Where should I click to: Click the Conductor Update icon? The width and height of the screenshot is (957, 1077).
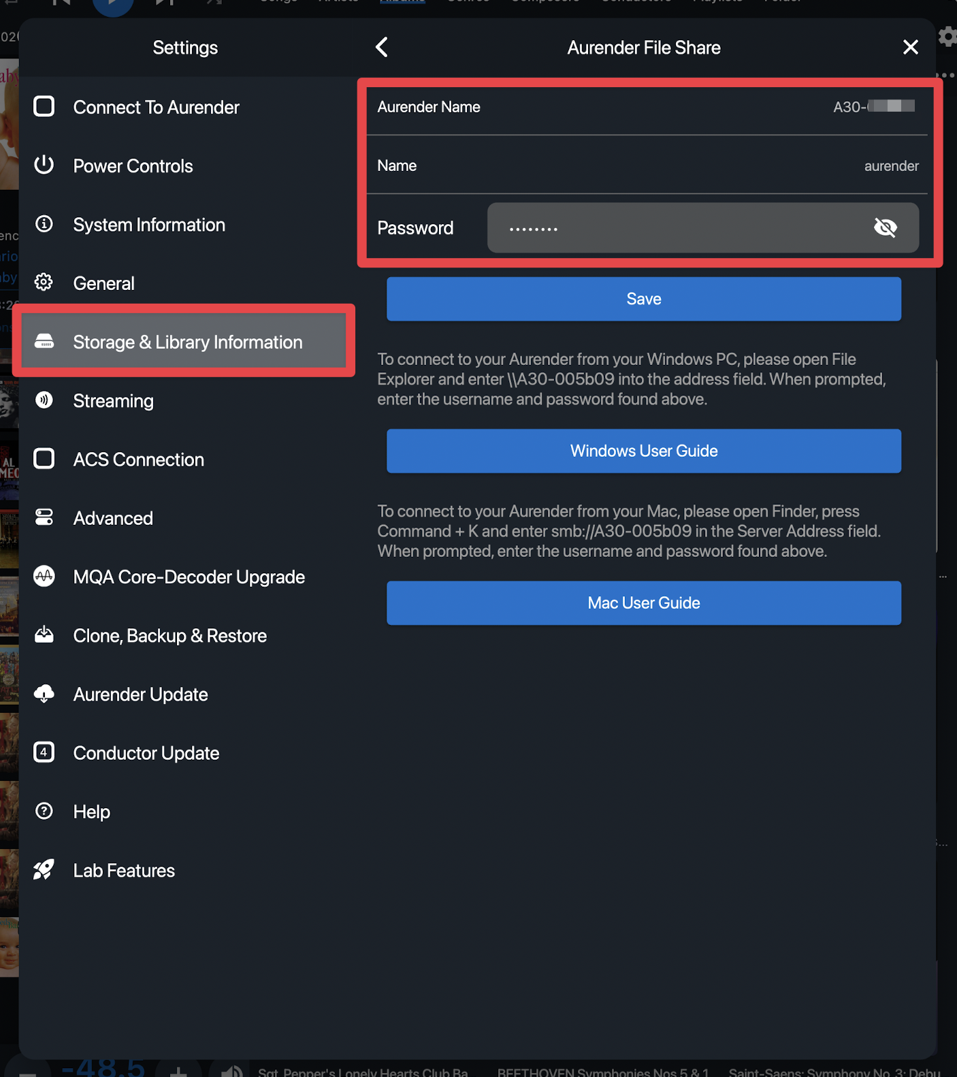click(44, 752)
